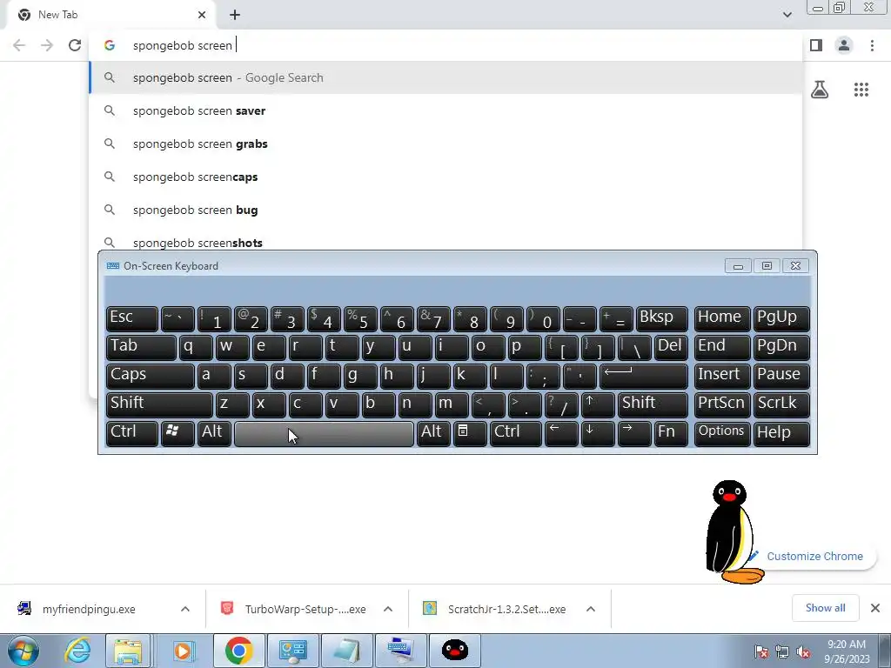Click the up arrow key on keyboard
Screen dimensions: 891x668
pyautogui.click(x=597, y=404)
